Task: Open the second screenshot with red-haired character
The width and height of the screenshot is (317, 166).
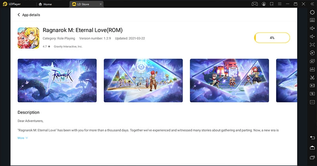Action: click(x=143, y=81)
